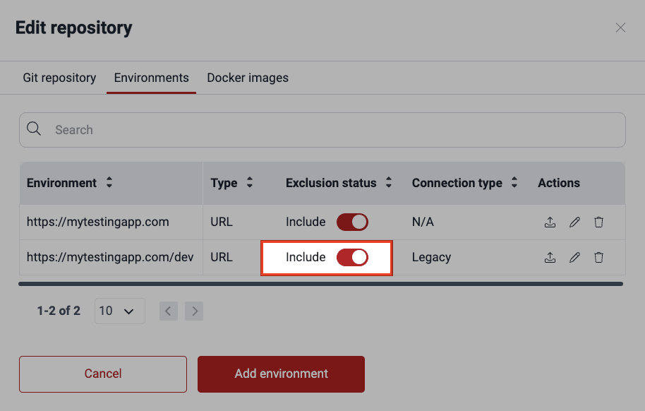Switch to the Git repository tab

(x=59, y=78)
